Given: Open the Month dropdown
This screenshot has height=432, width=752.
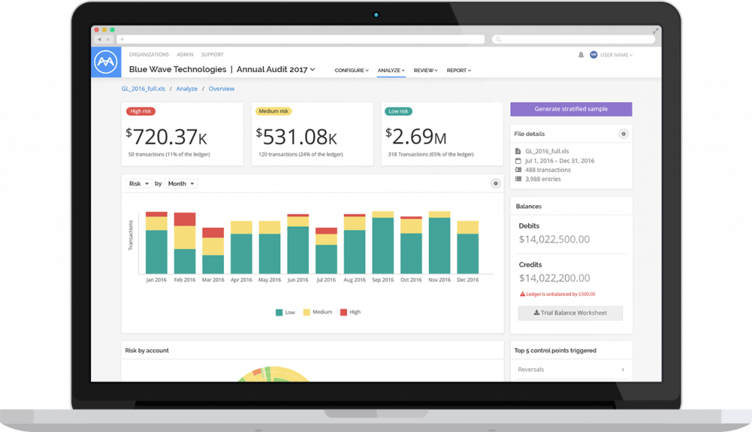Looking at the screenshot, I should (181, 184).
